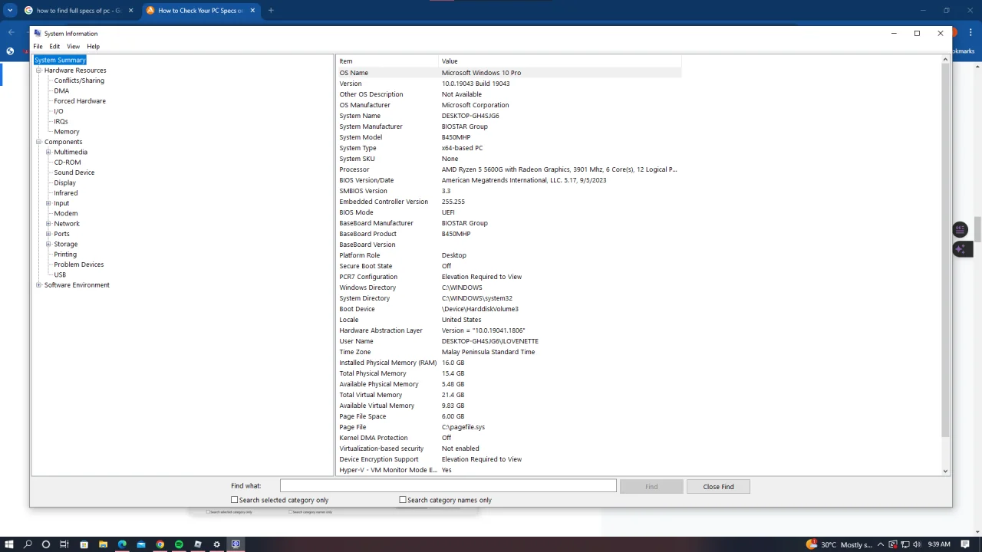Image resolution: width=982 pixels, height=552 pixels.
Task: Select the Processor row in the list
Action: tap(509, 169)
